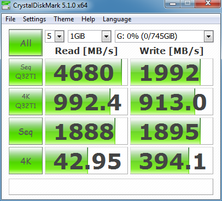The image size is (222, 201).
Task: Start the 4K Q32T1 test
Action: tap(26, 102)
